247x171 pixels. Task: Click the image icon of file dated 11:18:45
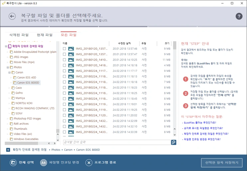tap(71, 99)
